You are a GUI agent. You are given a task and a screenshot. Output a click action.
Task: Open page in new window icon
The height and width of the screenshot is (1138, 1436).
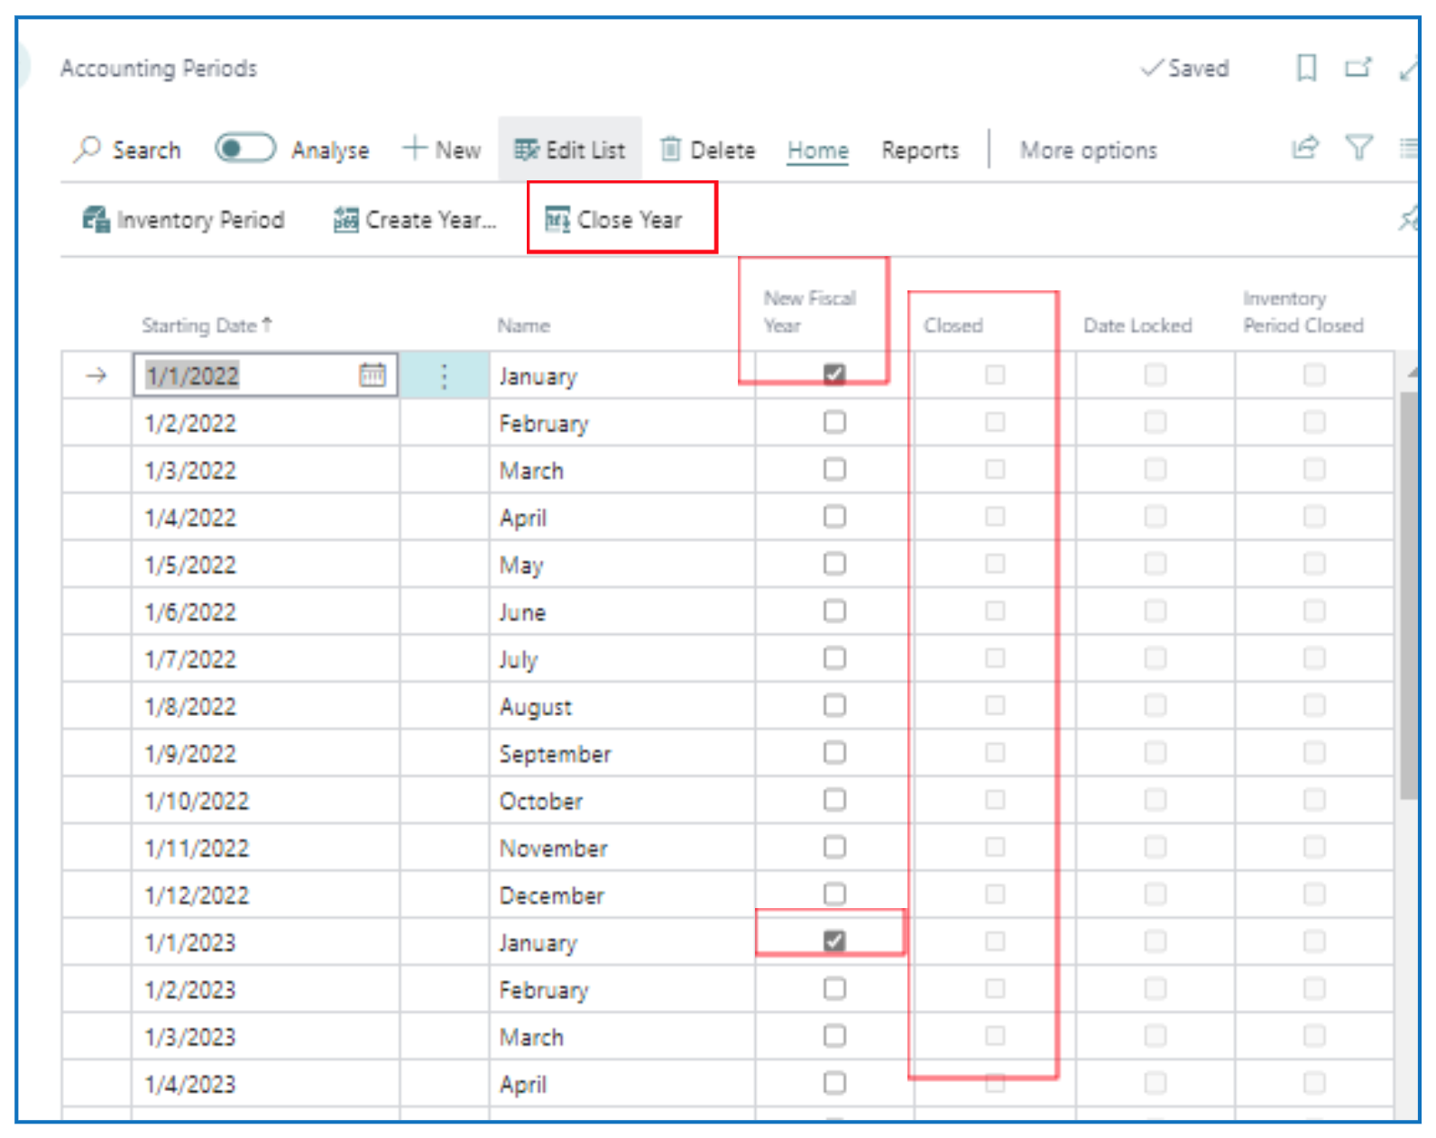click(1357, 68)
